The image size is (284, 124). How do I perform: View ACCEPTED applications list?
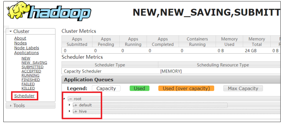pyautogui.click(x=31, y=71)
